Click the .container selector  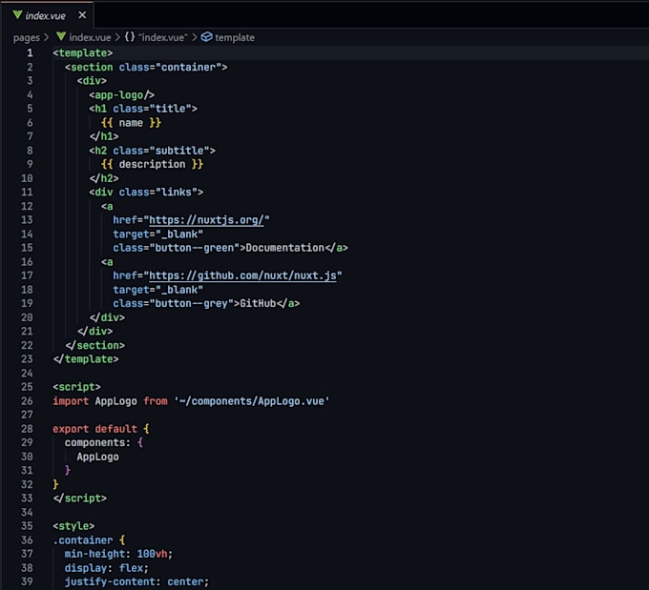coord(83,540)
